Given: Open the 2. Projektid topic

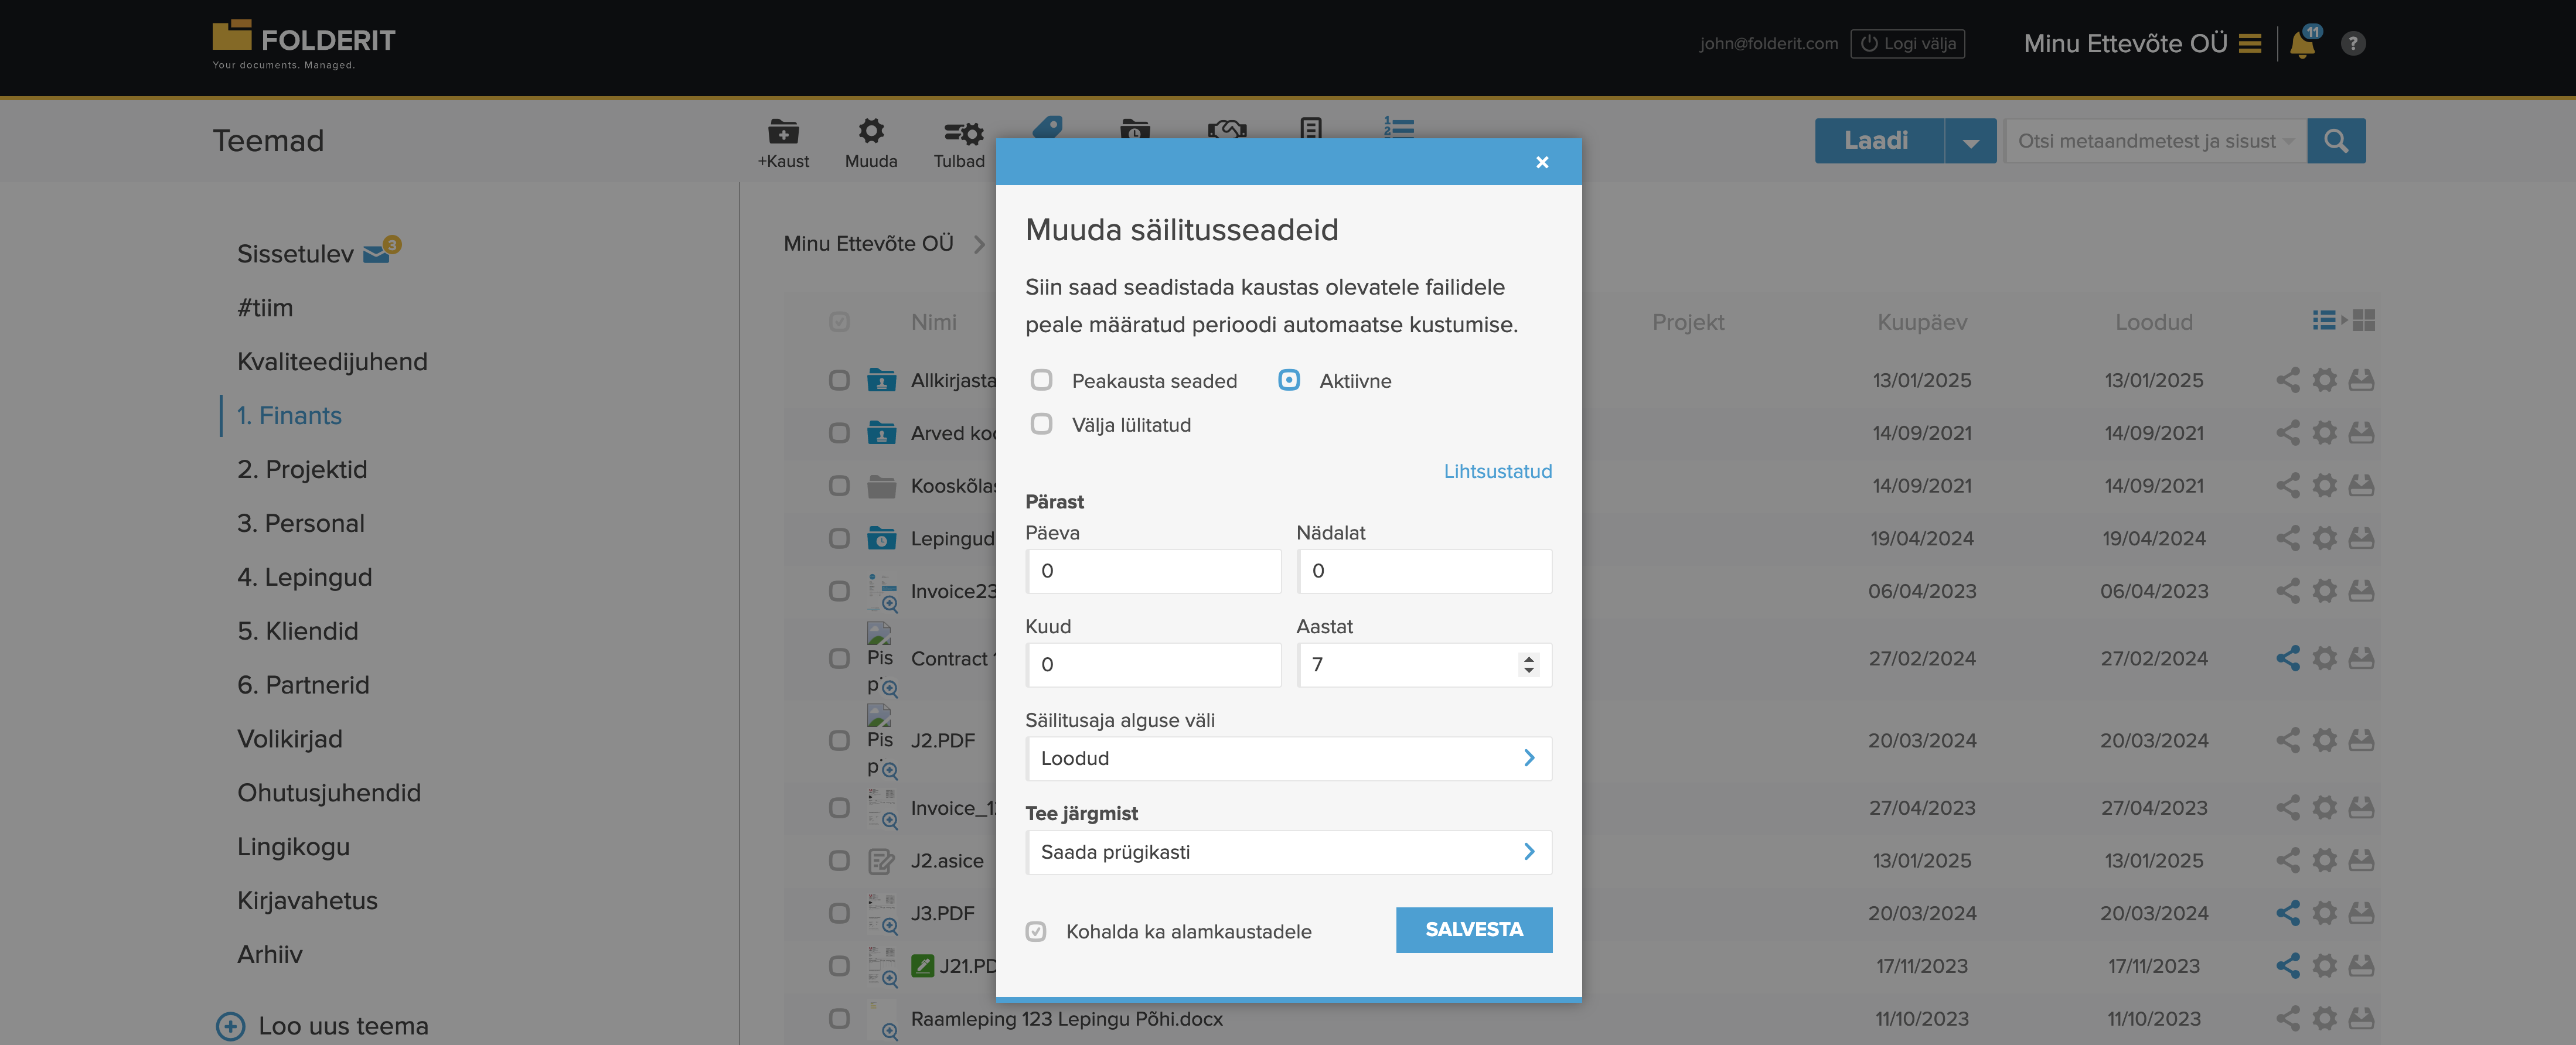Looking at the screenshot, I should pyautogui.click(x=302, y=470).
